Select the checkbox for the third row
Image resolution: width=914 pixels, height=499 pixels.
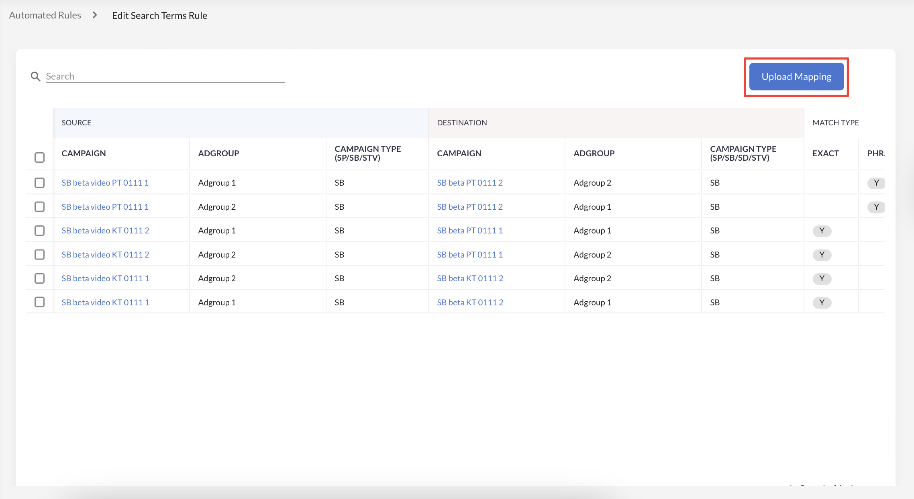39,231
